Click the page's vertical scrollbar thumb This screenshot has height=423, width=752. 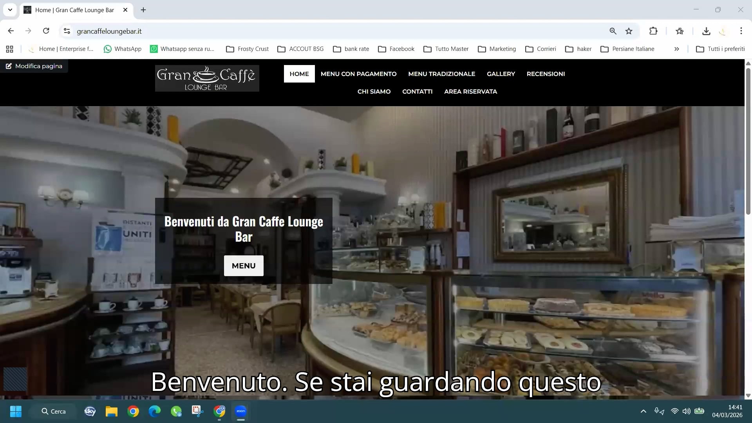(x=748, y=141)
